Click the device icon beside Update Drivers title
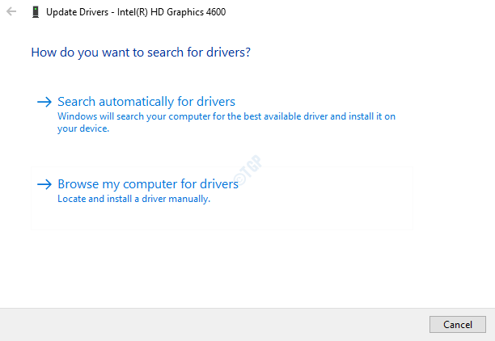 click(x=36, y=12)
